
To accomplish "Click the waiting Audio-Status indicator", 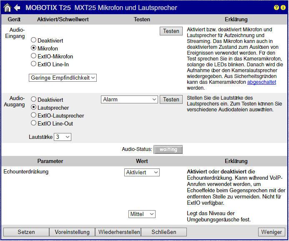I will 168,149.
